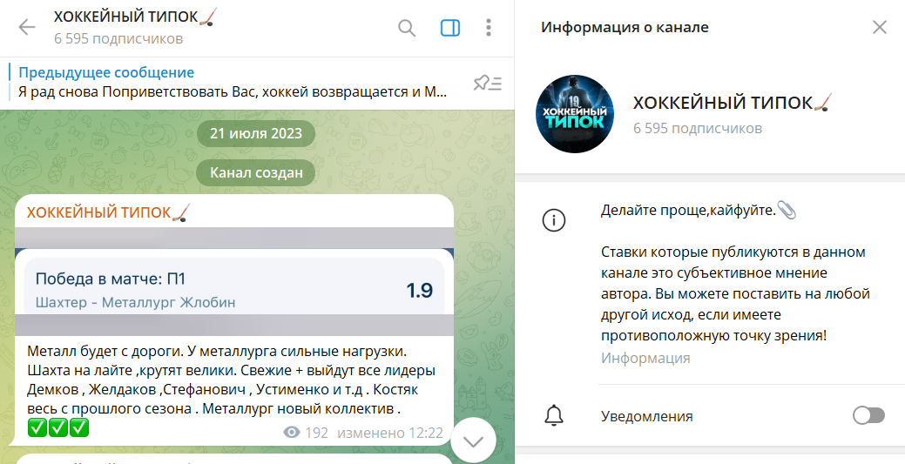Open the bet screenshot image in the post
The image size is (905, 464).
click(x=234, y=282)
